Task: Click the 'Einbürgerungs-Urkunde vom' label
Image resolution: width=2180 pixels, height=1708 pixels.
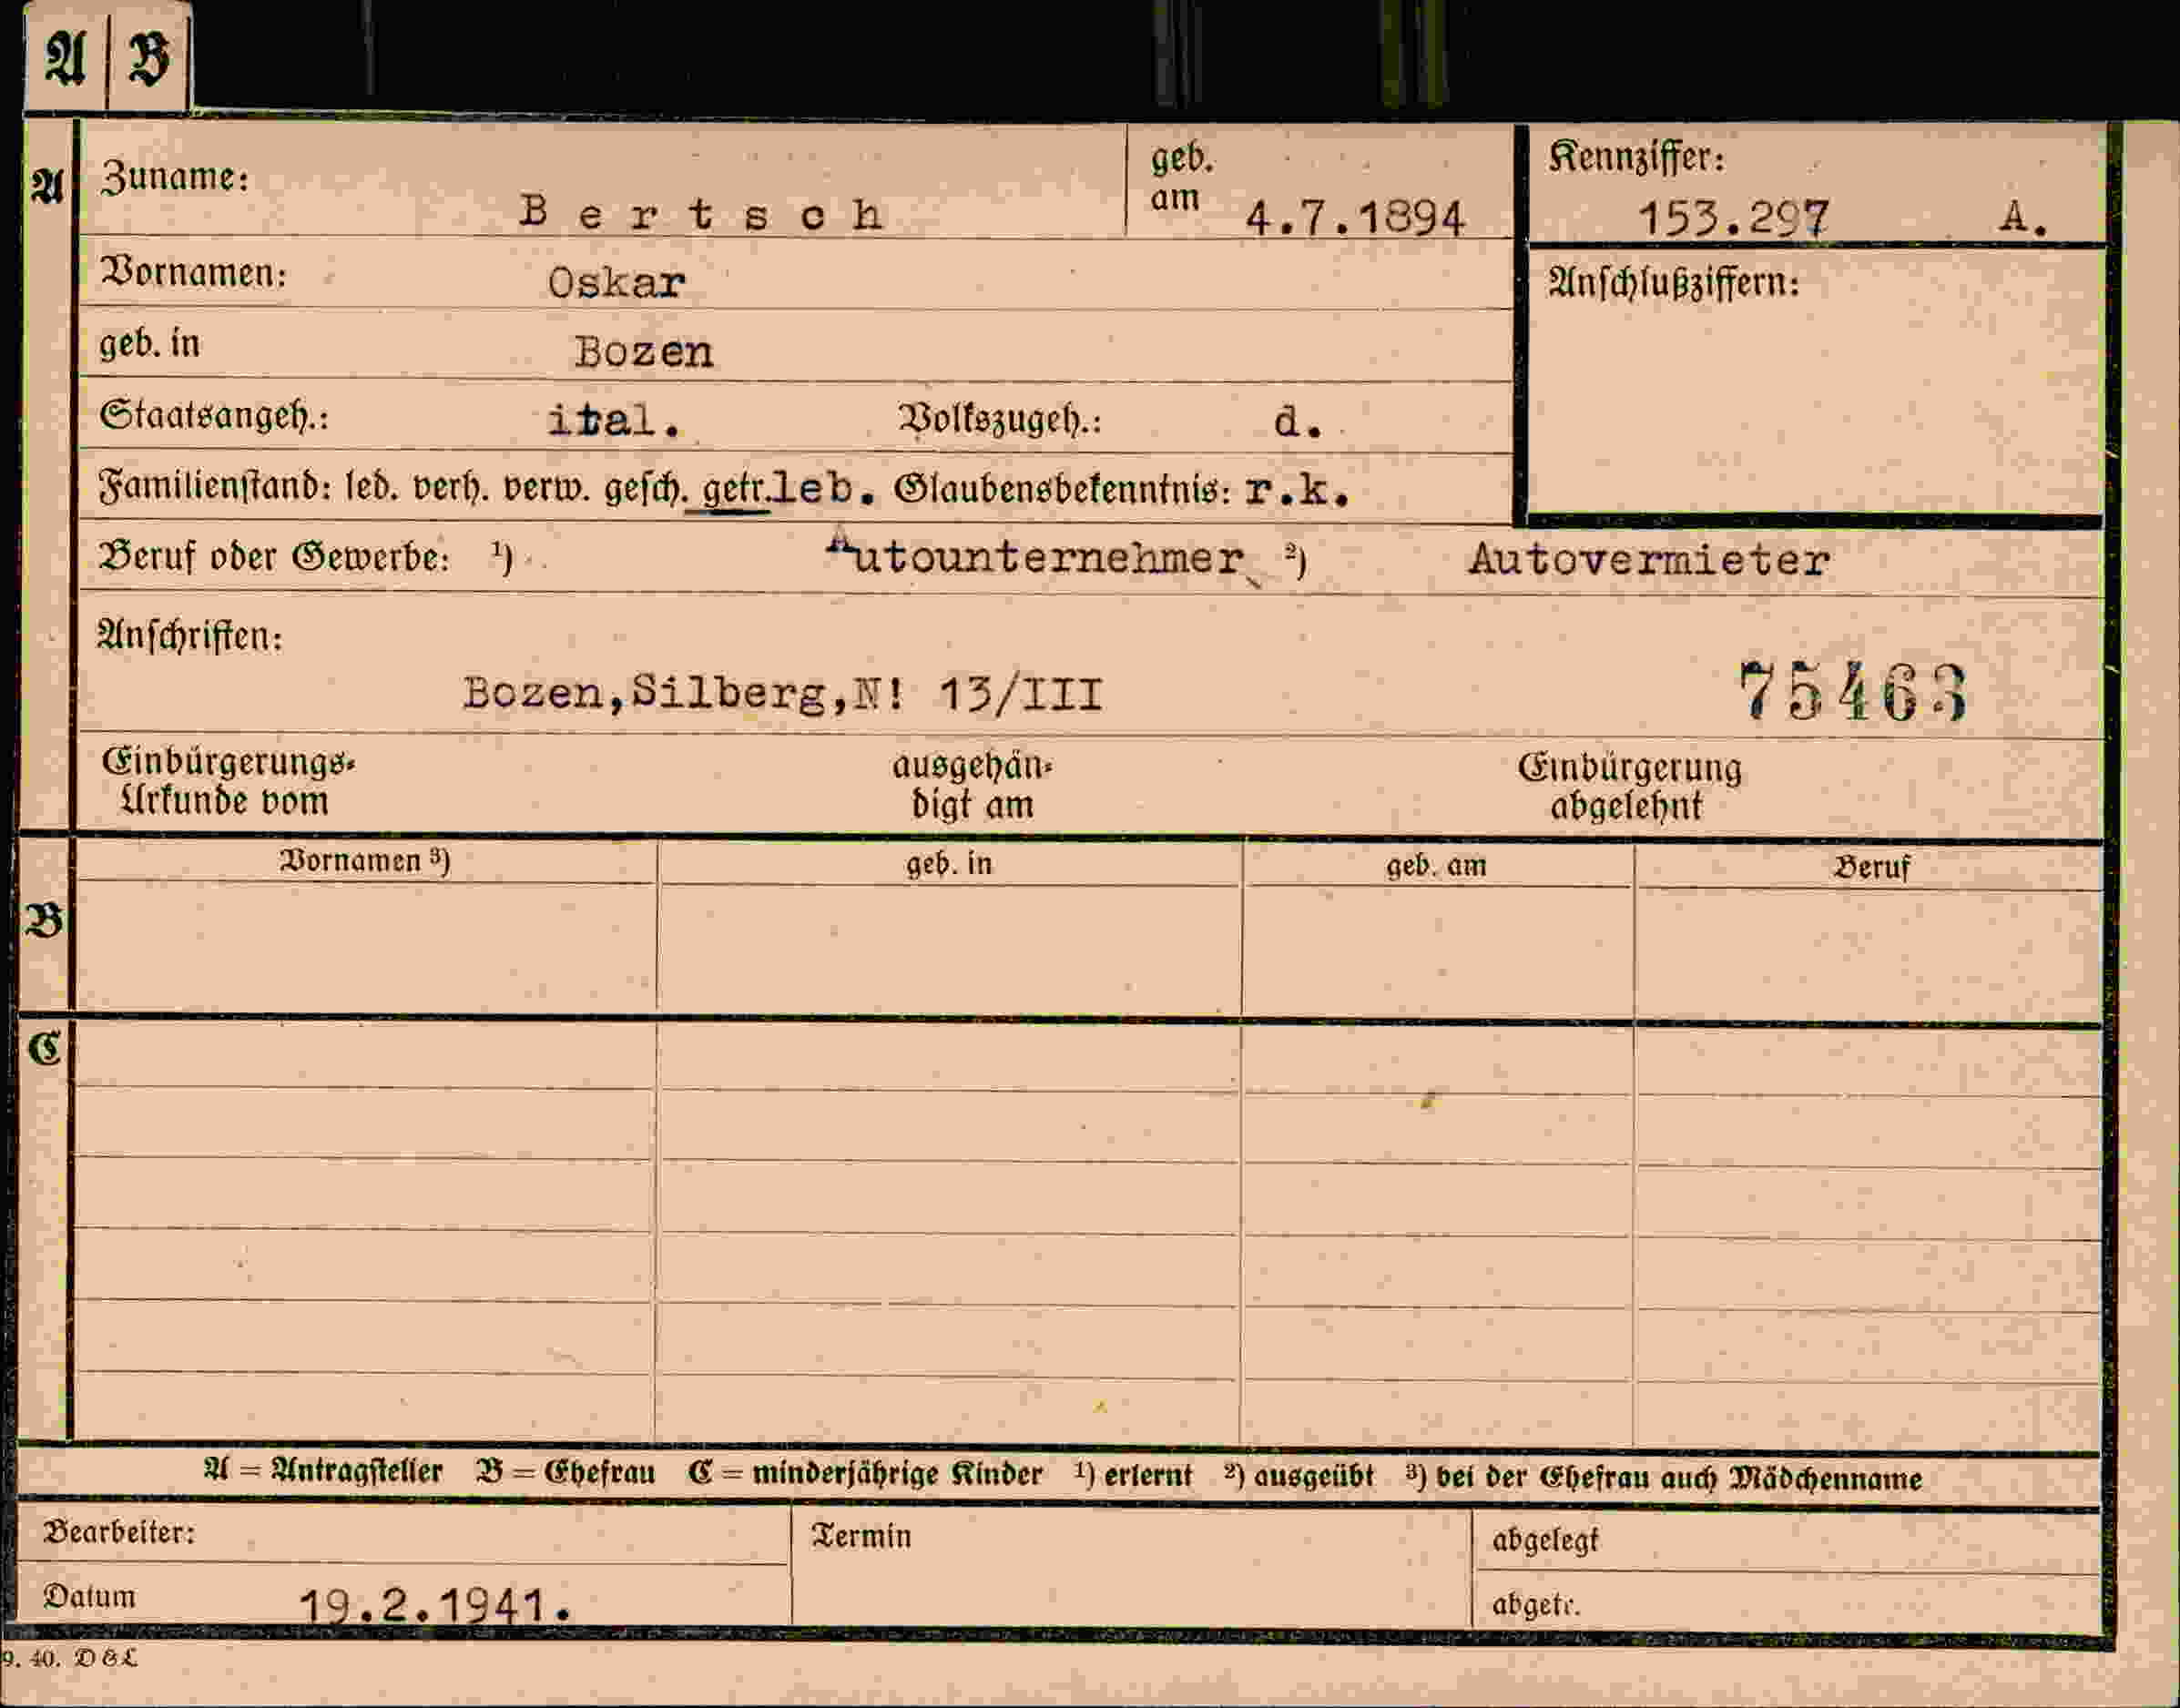Action: point(228,781)
